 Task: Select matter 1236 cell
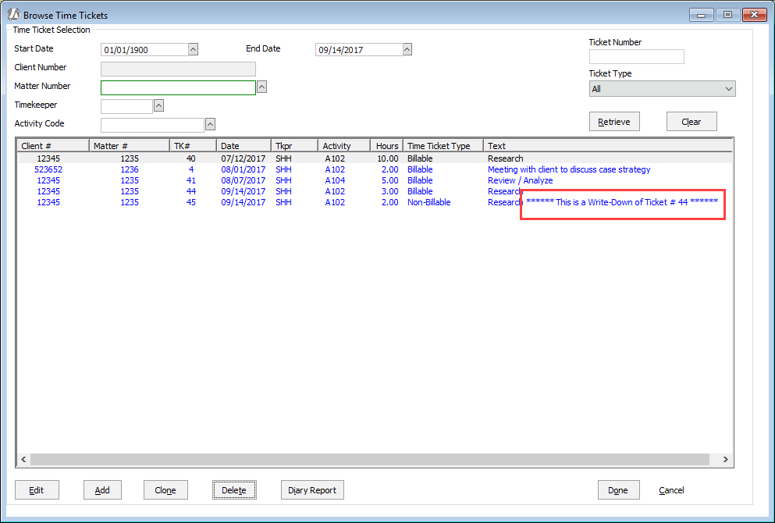pos(130,169)
